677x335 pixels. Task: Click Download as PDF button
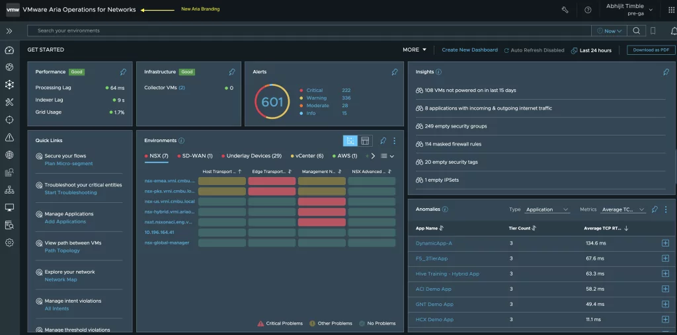651,50
